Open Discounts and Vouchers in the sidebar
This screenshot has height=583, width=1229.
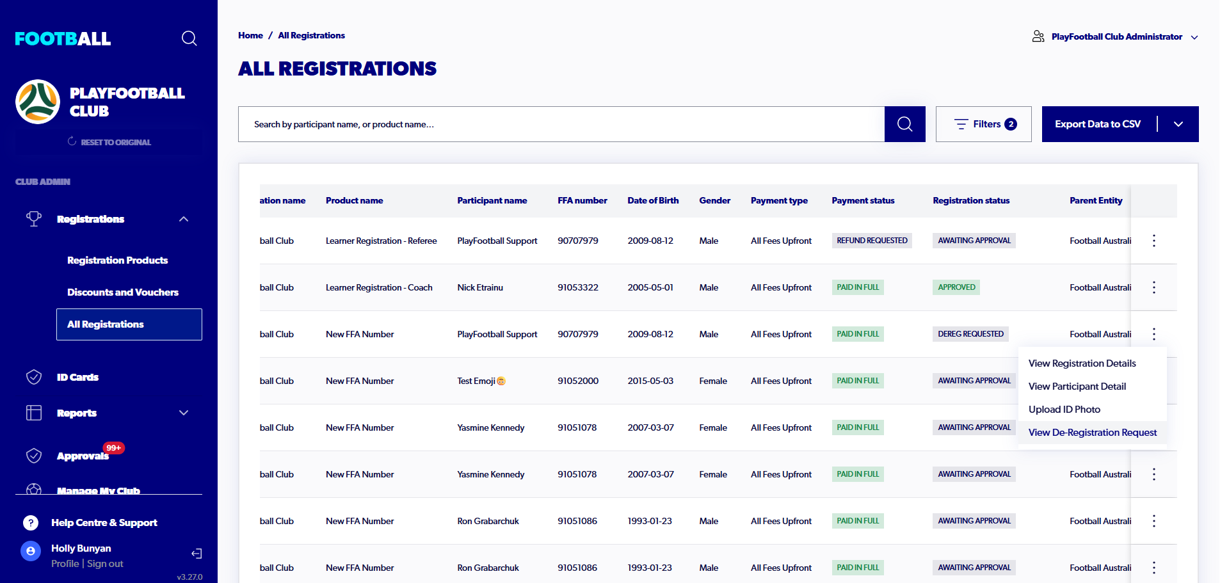tap(123, 292)
